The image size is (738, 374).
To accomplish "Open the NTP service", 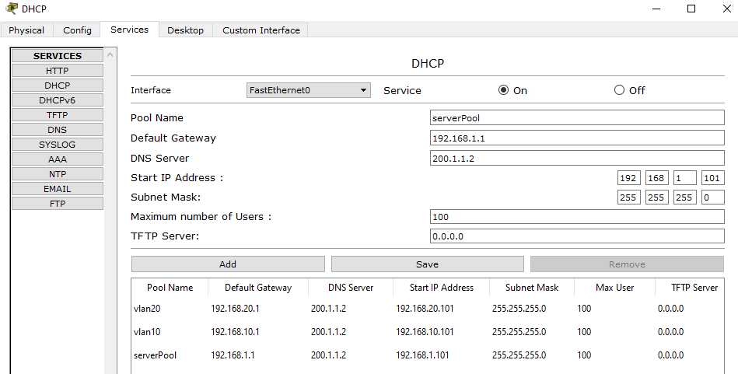I will click(x=58, y=174).
